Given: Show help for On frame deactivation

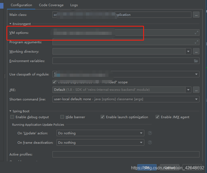Looking at the screenshot, I should [150, 142].
